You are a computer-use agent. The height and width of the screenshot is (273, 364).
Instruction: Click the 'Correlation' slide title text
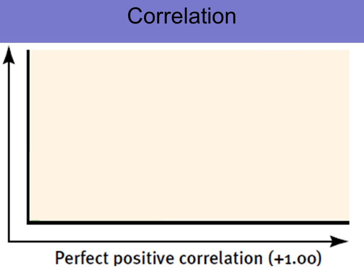(x=182, y=16)
